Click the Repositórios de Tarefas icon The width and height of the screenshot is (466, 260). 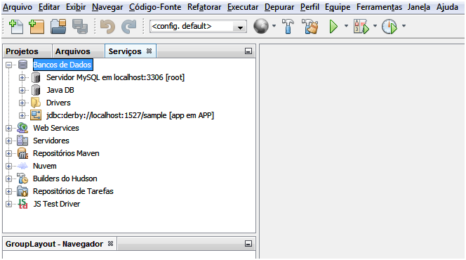(22, 191)
